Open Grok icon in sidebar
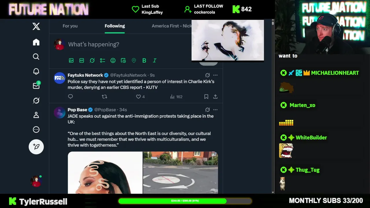Screen dimensions: 370x208 pyautogui.click(x=36, y=101)
